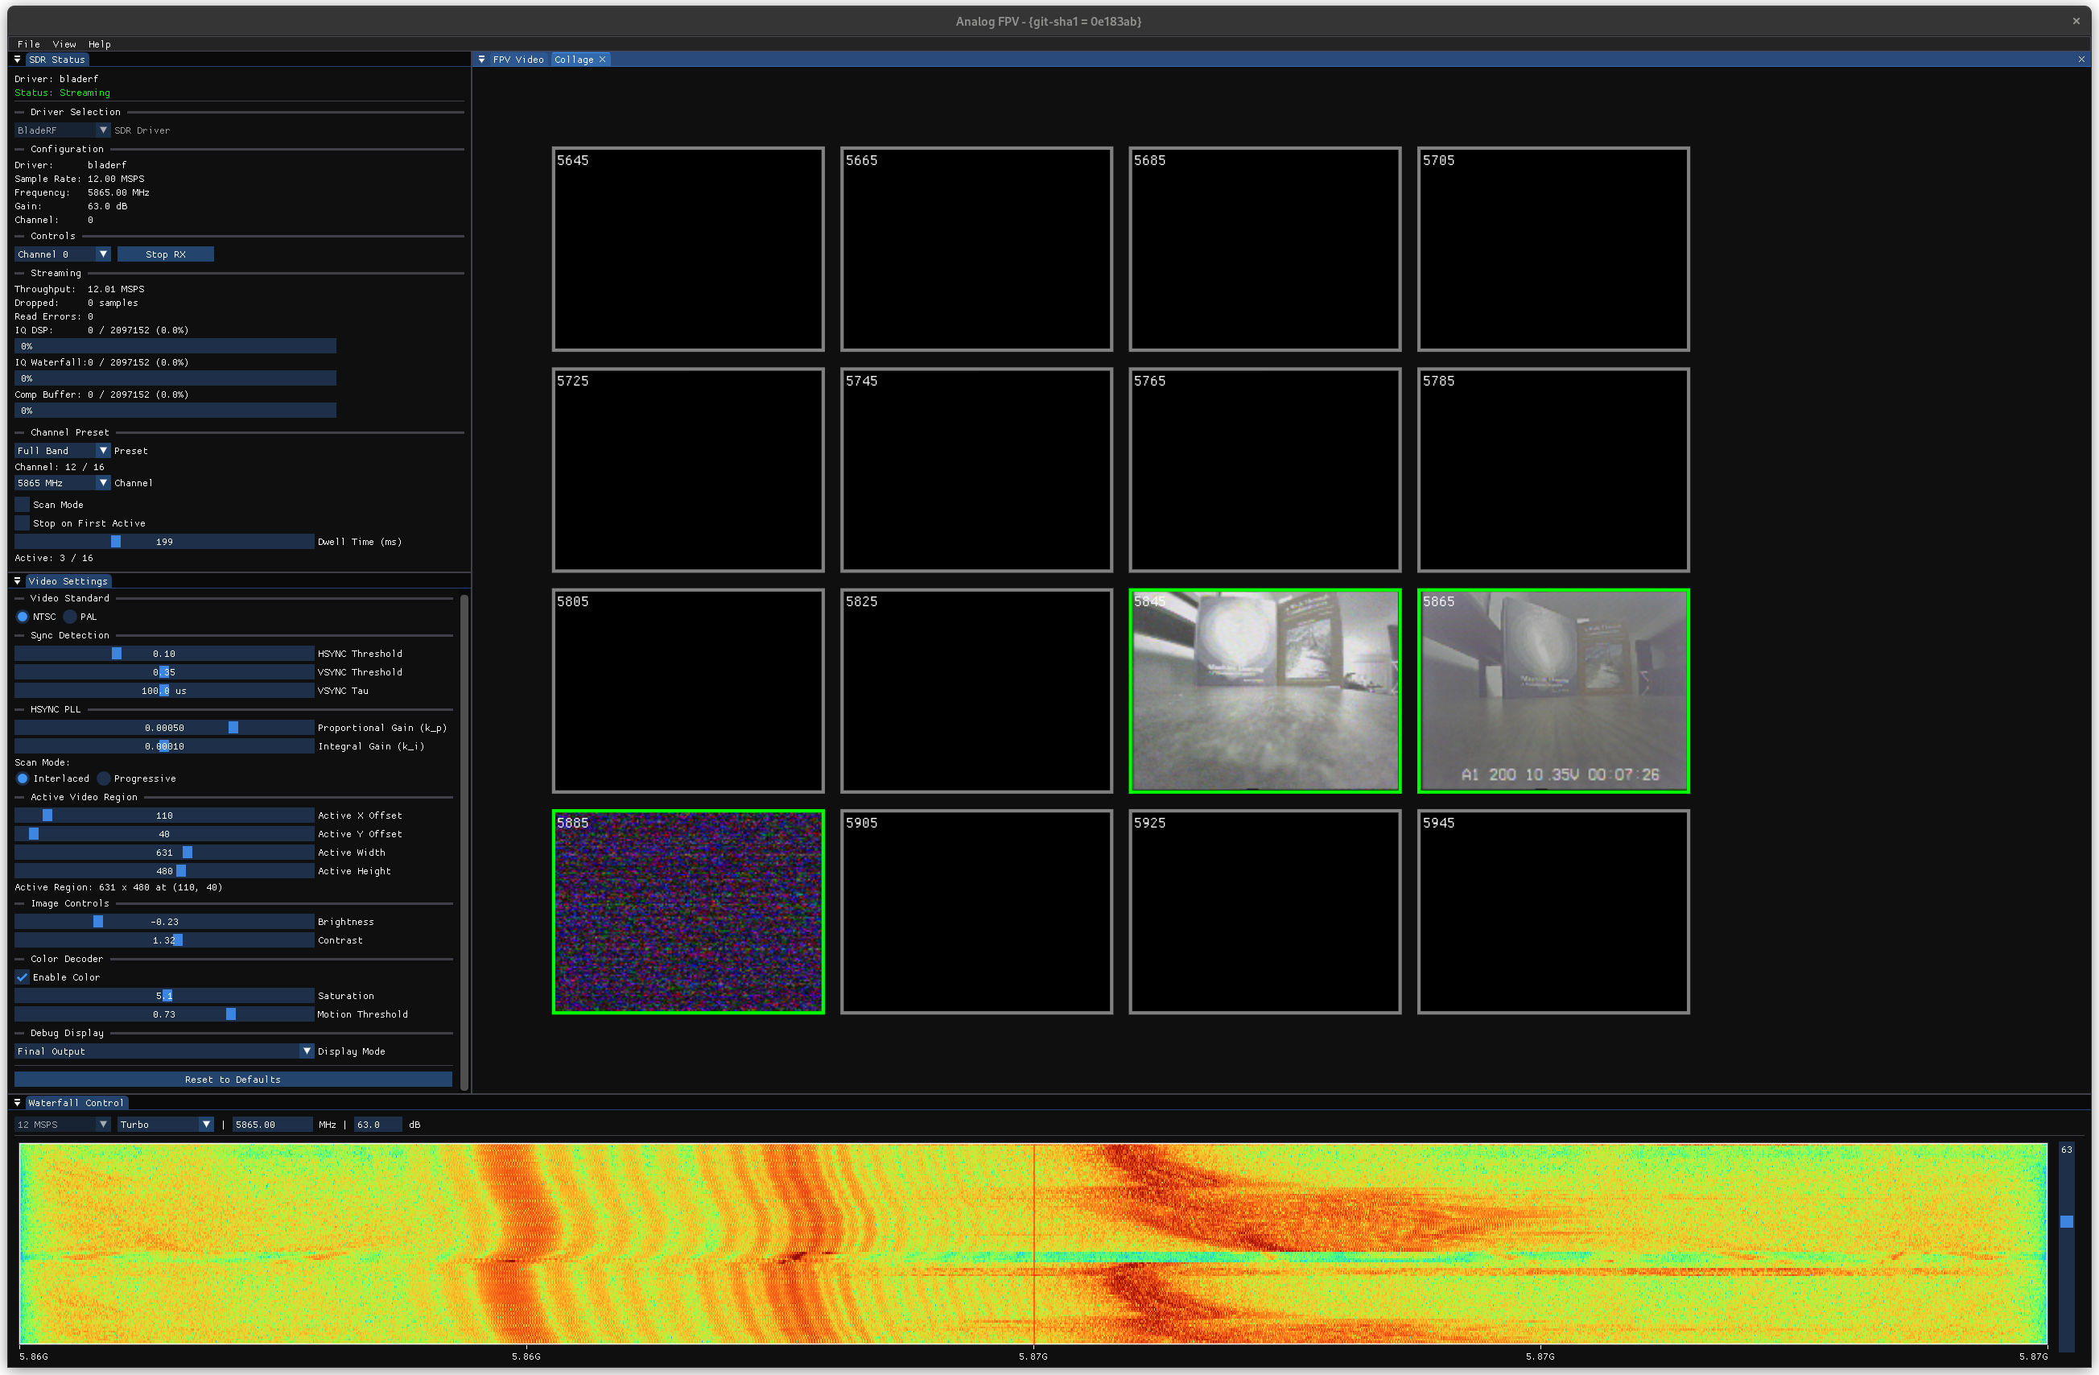
Task: Enable Stop on First Active checkbox
Action: [22, 523]
